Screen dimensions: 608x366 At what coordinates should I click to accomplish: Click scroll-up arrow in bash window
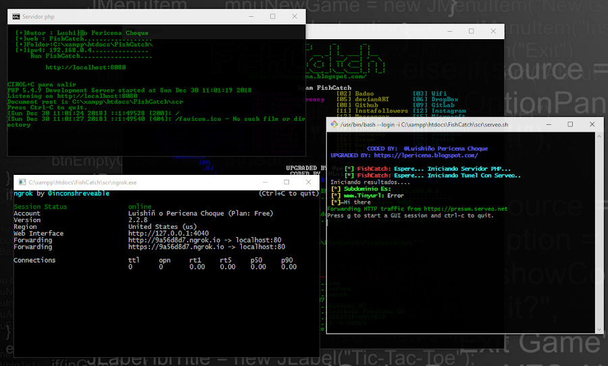(x=599, y=136)
